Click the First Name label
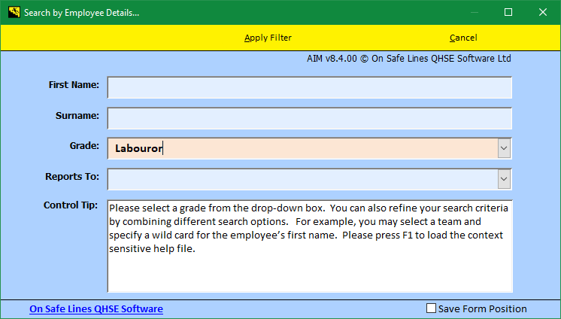561x319 pixels. 74,85
